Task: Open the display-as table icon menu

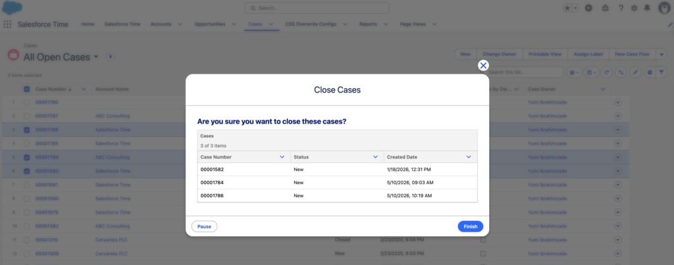Action: [592, 72]
